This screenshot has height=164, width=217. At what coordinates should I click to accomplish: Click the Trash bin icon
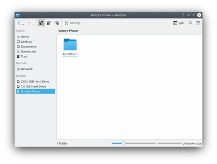click(x=18, y=57)
